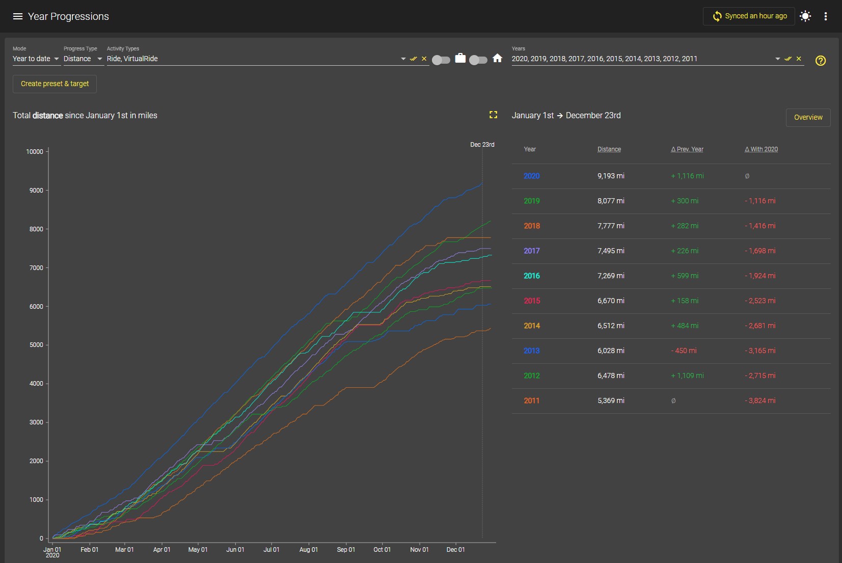
Task: Open the hamburger navigation menu
Action: 18,16
